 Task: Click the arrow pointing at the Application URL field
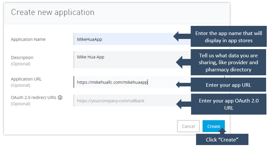point(183,85)
